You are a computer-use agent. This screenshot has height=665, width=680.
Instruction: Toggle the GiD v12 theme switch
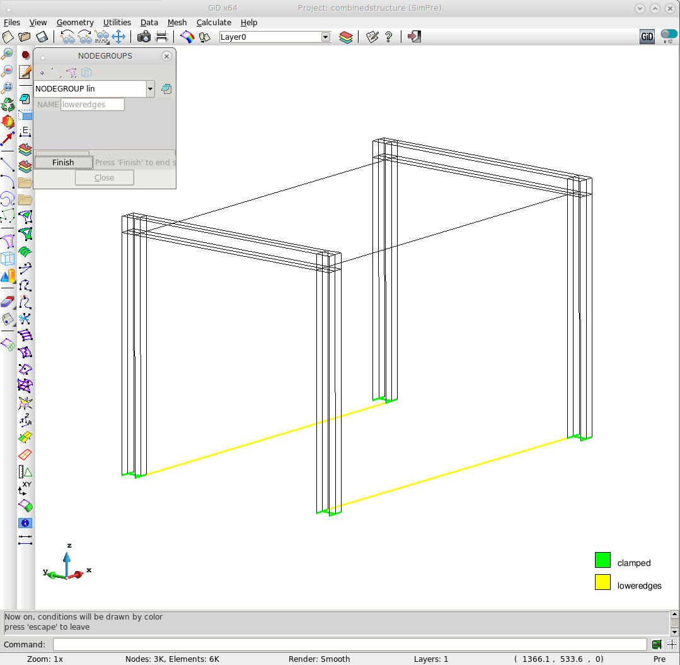(669, 37)
